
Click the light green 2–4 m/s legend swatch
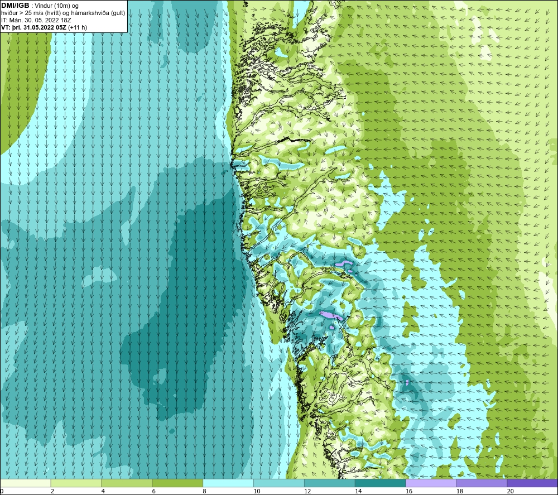[x=76, y=483]
